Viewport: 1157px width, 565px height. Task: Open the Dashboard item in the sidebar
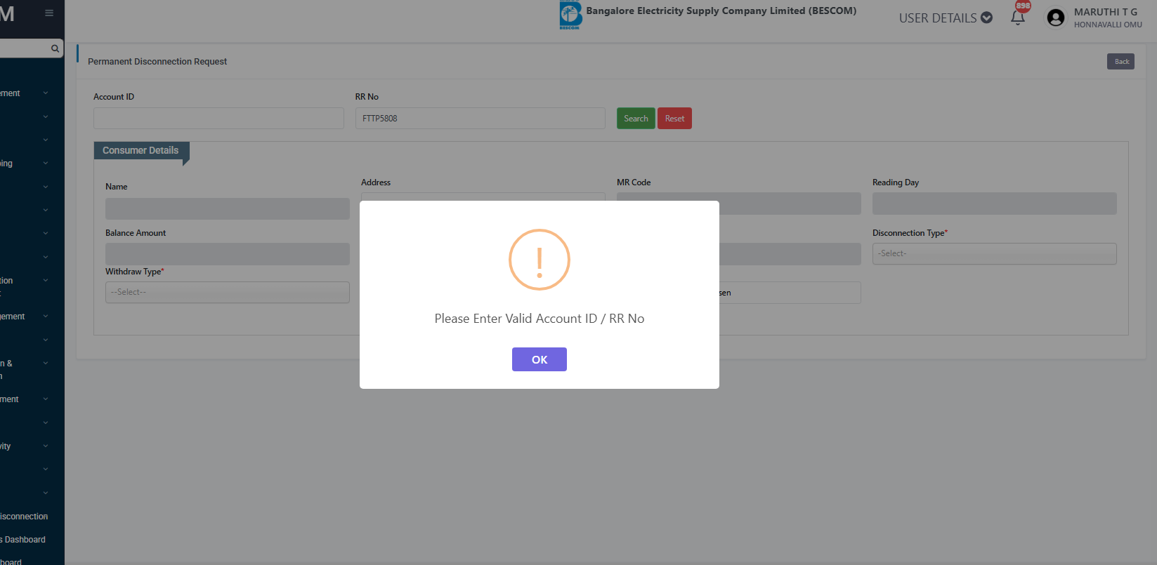point(24,540)
